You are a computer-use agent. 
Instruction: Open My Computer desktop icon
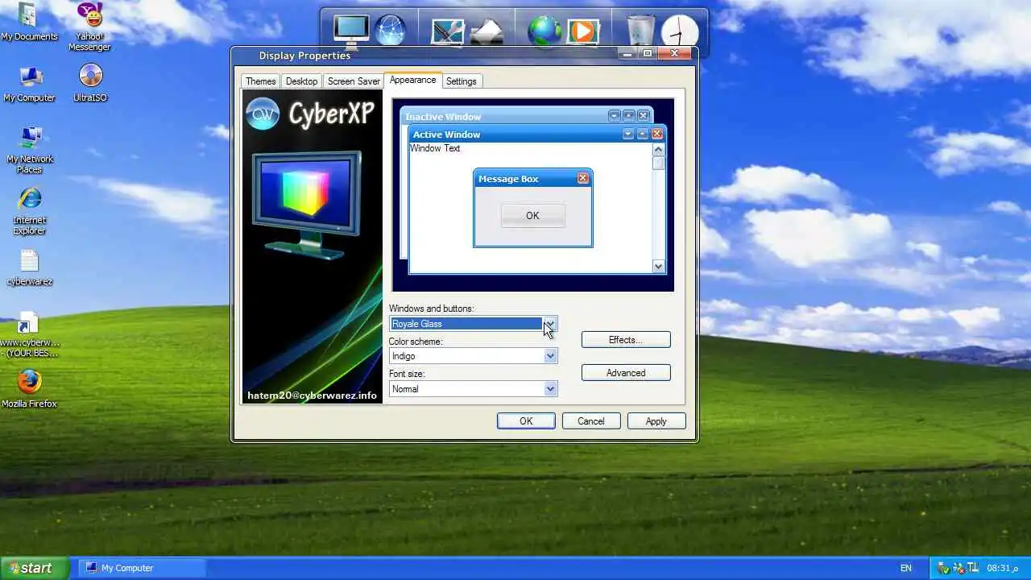tap(29, 84)
